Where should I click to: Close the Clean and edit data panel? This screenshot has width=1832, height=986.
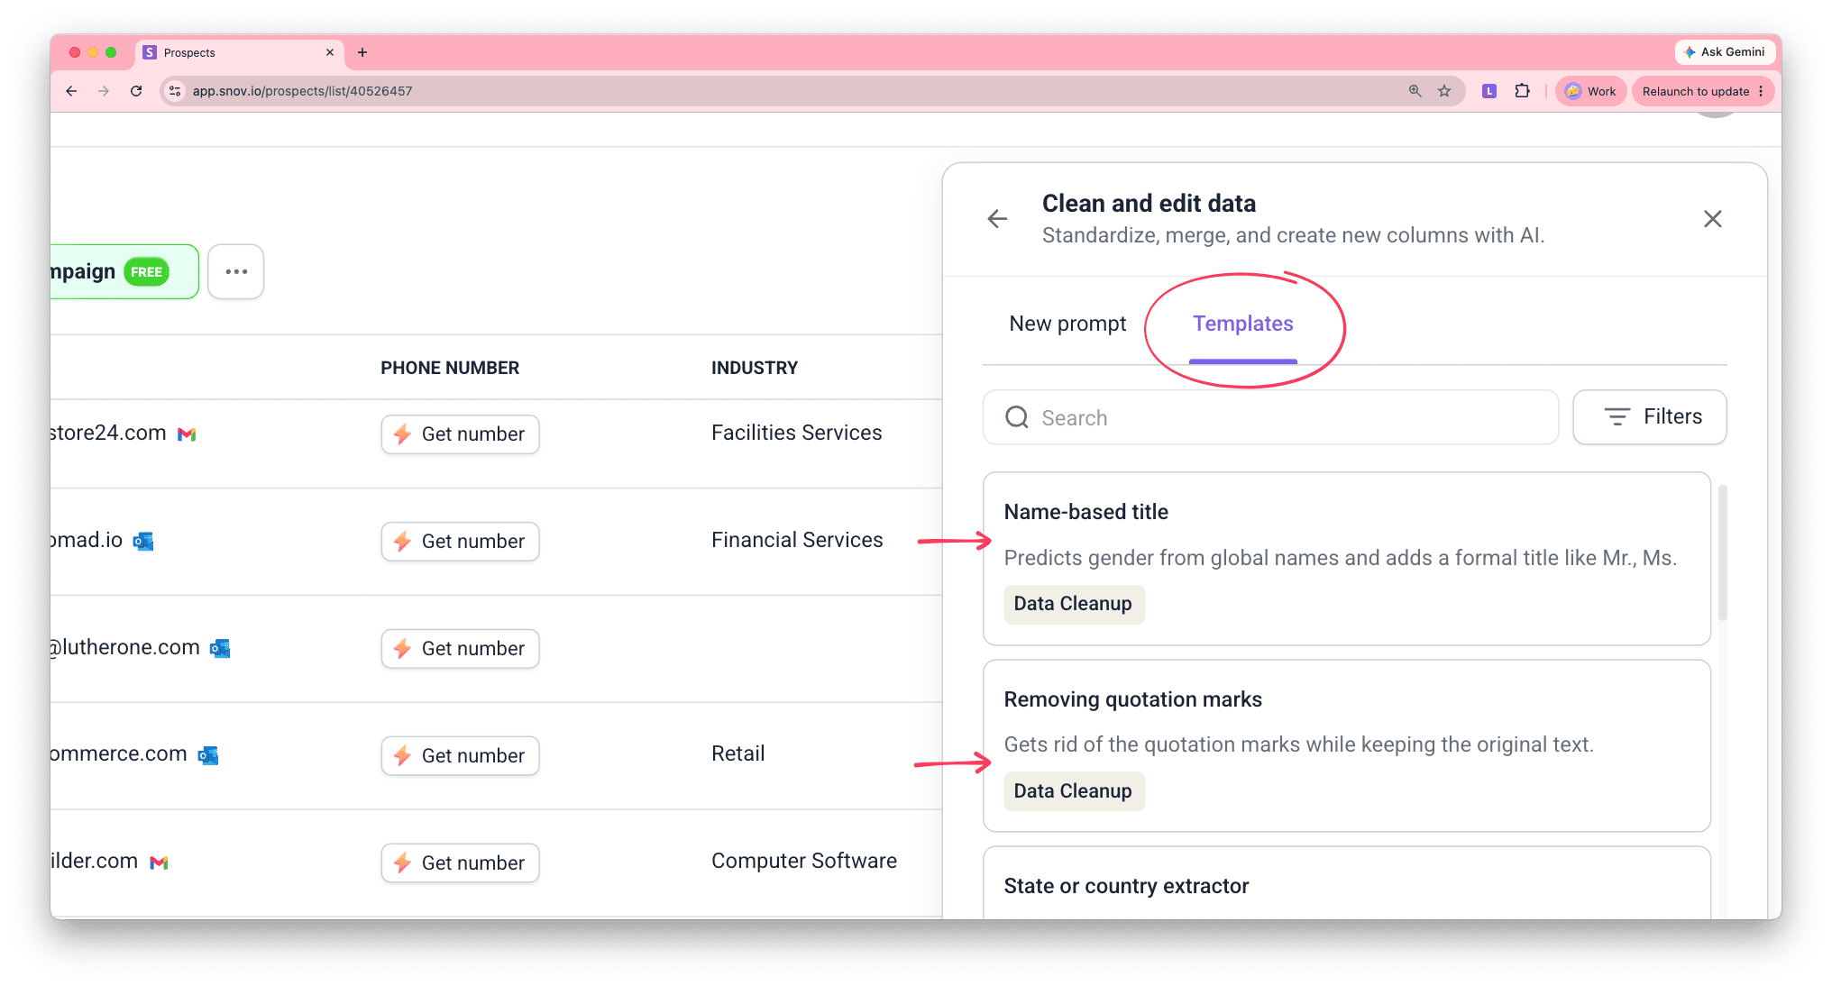[x=1712, y=218]
